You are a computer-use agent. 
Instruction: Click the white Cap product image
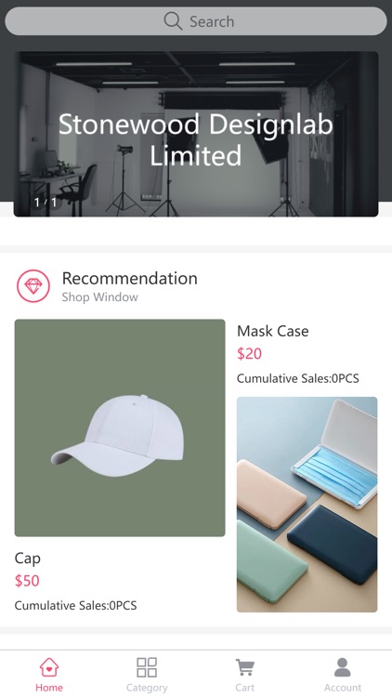click(x=120, y=427)
